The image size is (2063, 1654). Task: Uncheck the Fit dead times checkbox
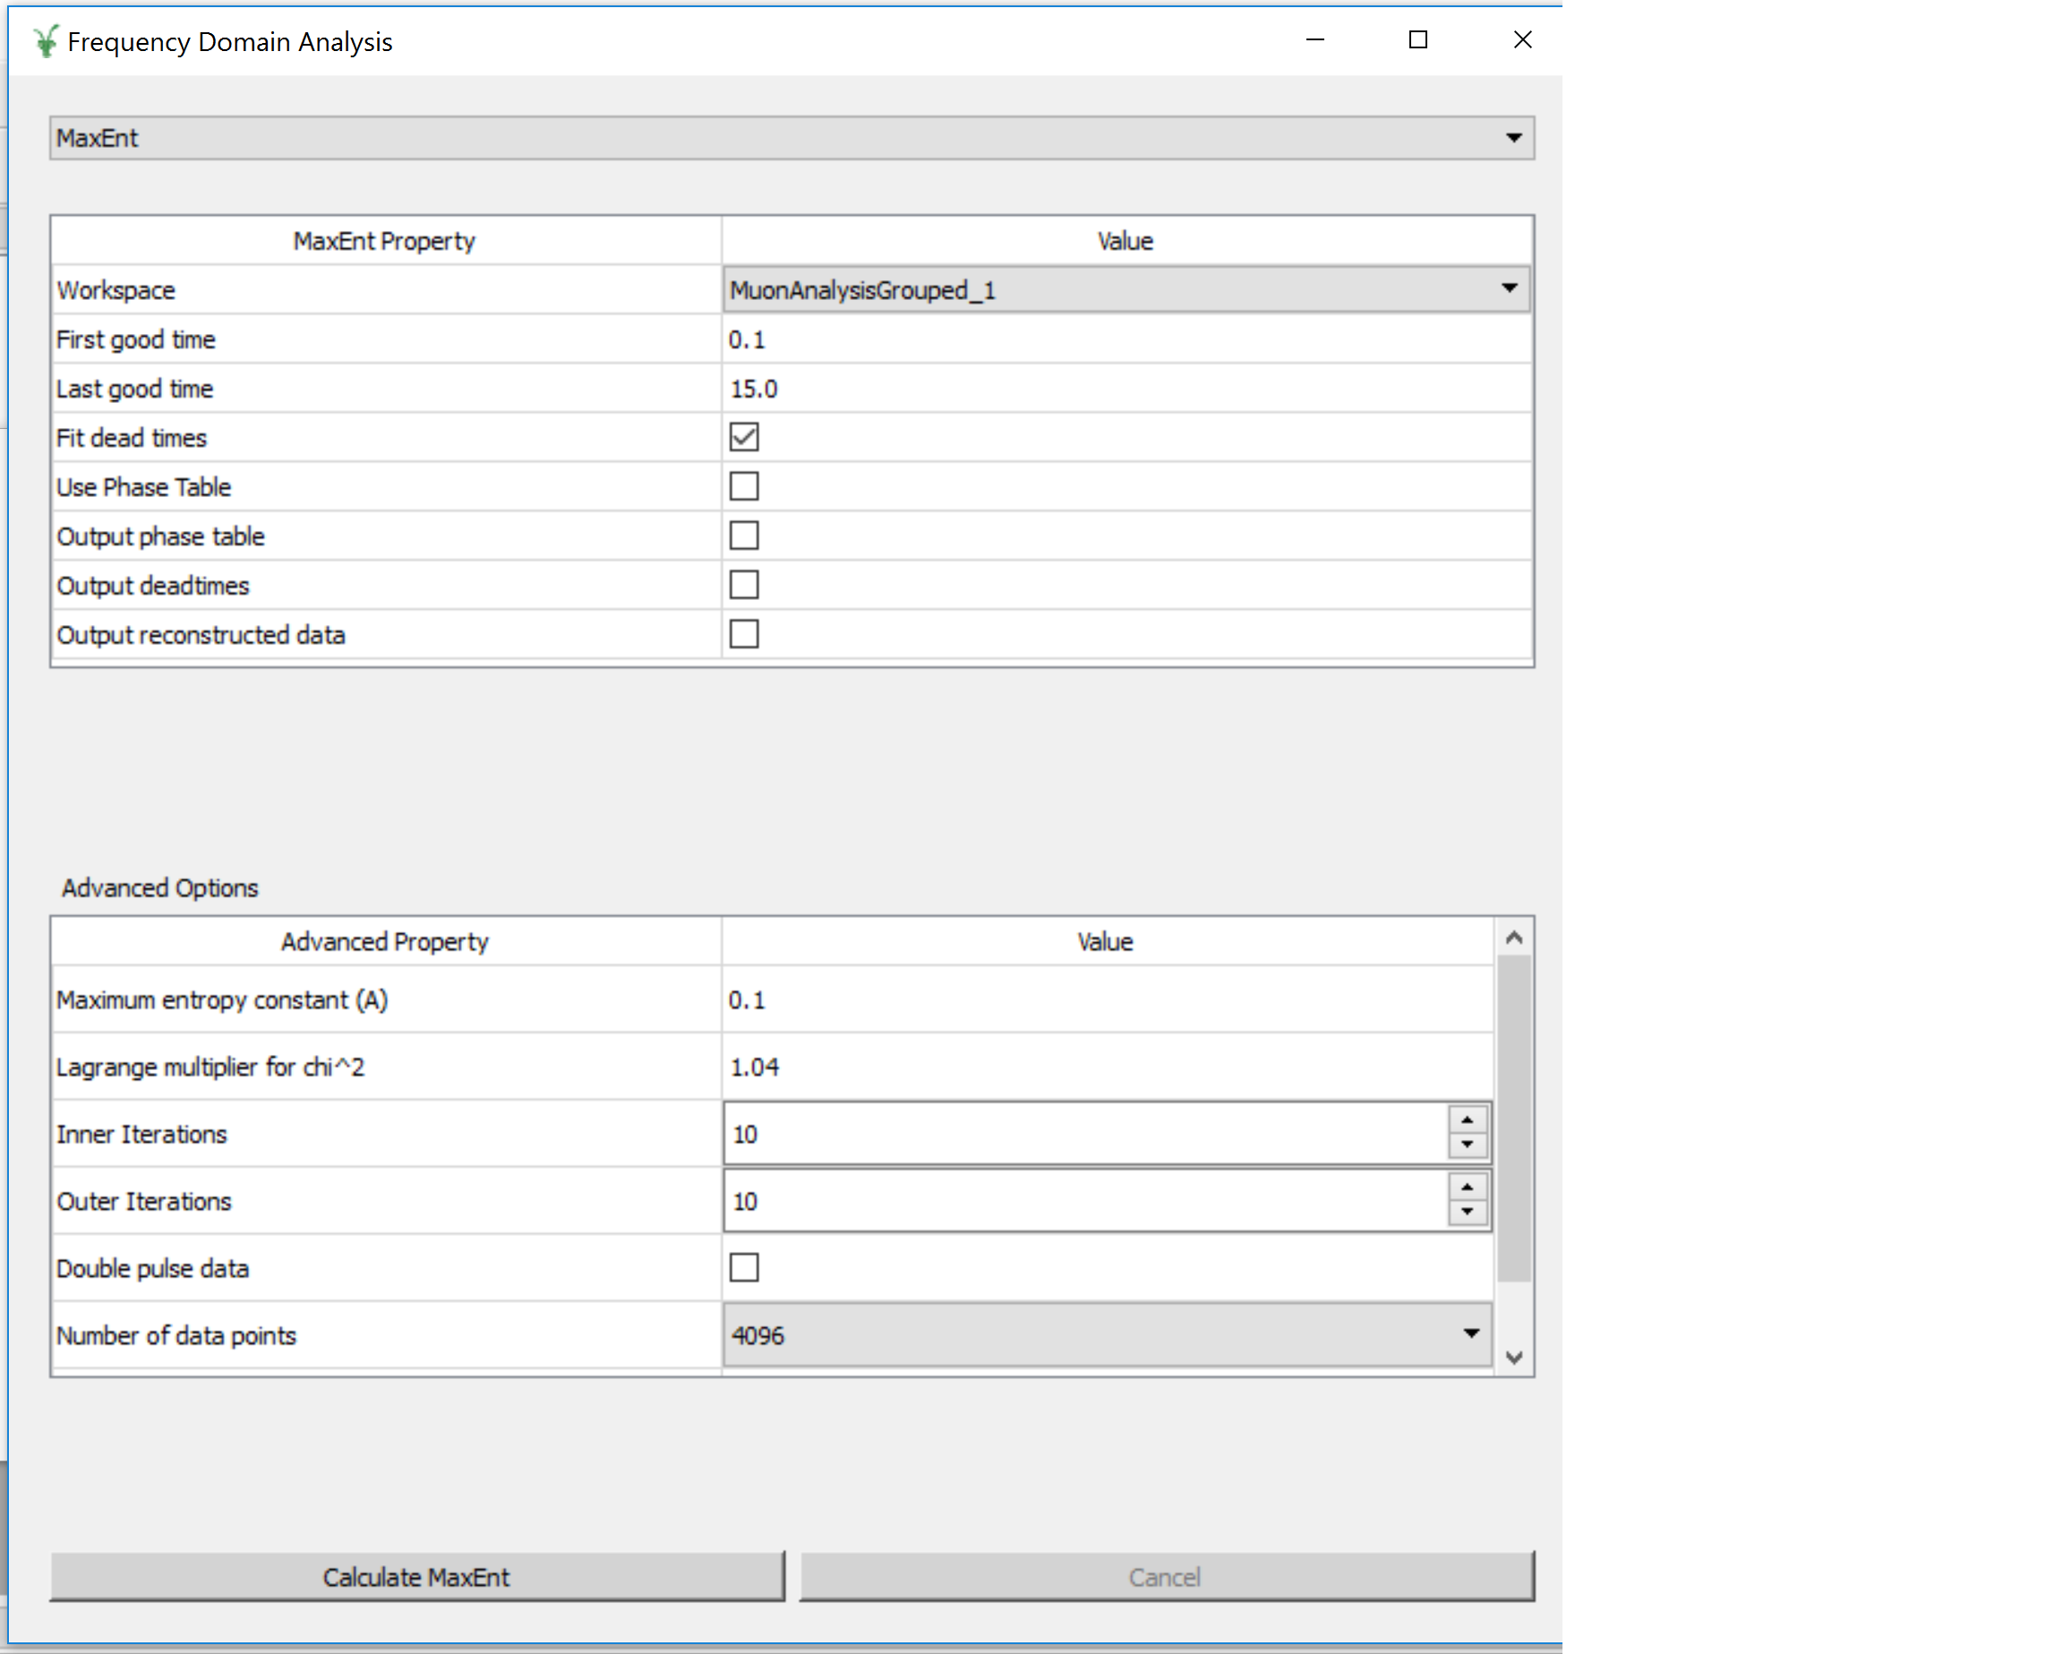(743, 437)
